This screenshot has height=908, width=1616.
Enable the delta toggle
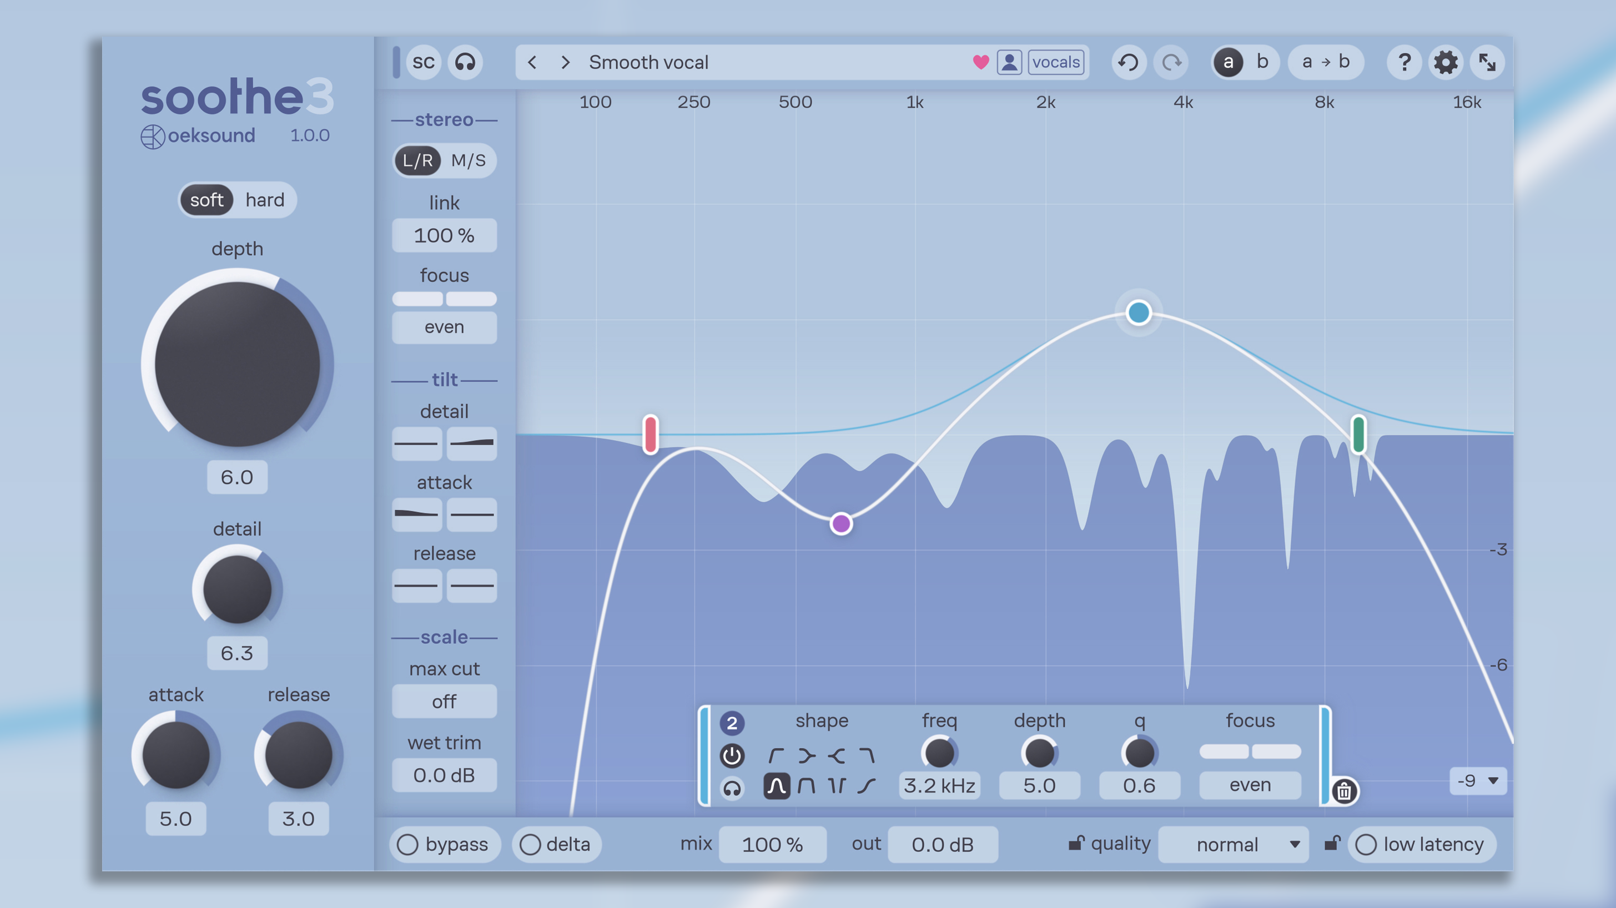[556, 845]
